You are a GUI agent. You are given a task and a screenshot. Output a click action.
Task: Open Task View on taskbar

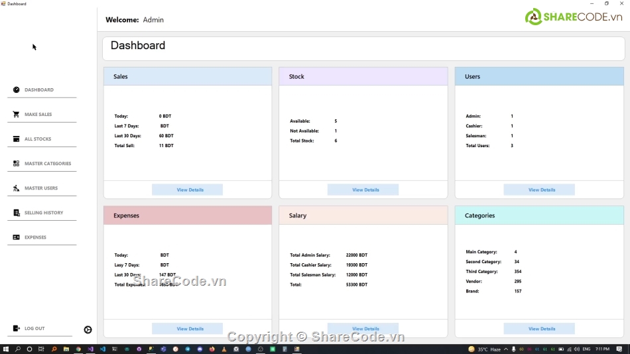point(41,349)
